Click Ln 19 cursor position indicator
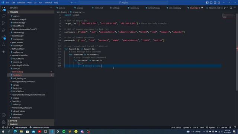238x134 pixels. click(176, 127)
